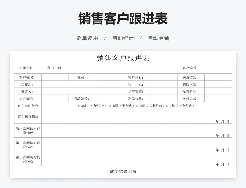Select the 客户生日 label cell
The width and height of the screenshot is (246, 188).
pos(137,77)
